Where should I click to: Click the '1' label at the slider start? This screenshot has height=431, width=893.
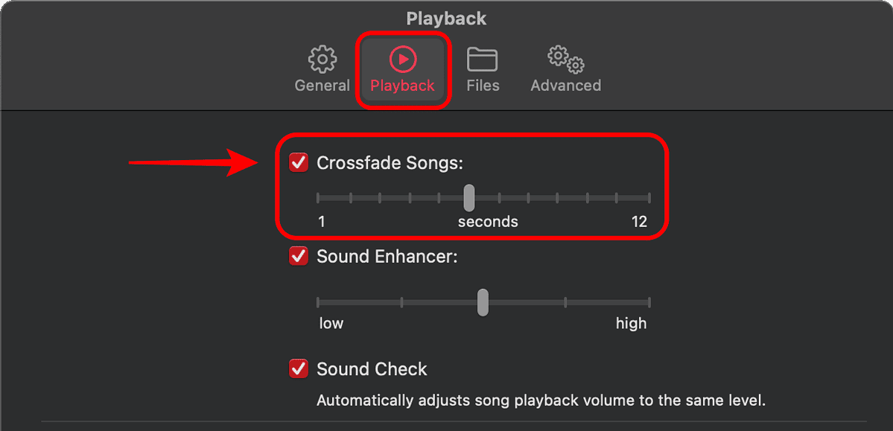pyautogui.click(x=320, y=221)
